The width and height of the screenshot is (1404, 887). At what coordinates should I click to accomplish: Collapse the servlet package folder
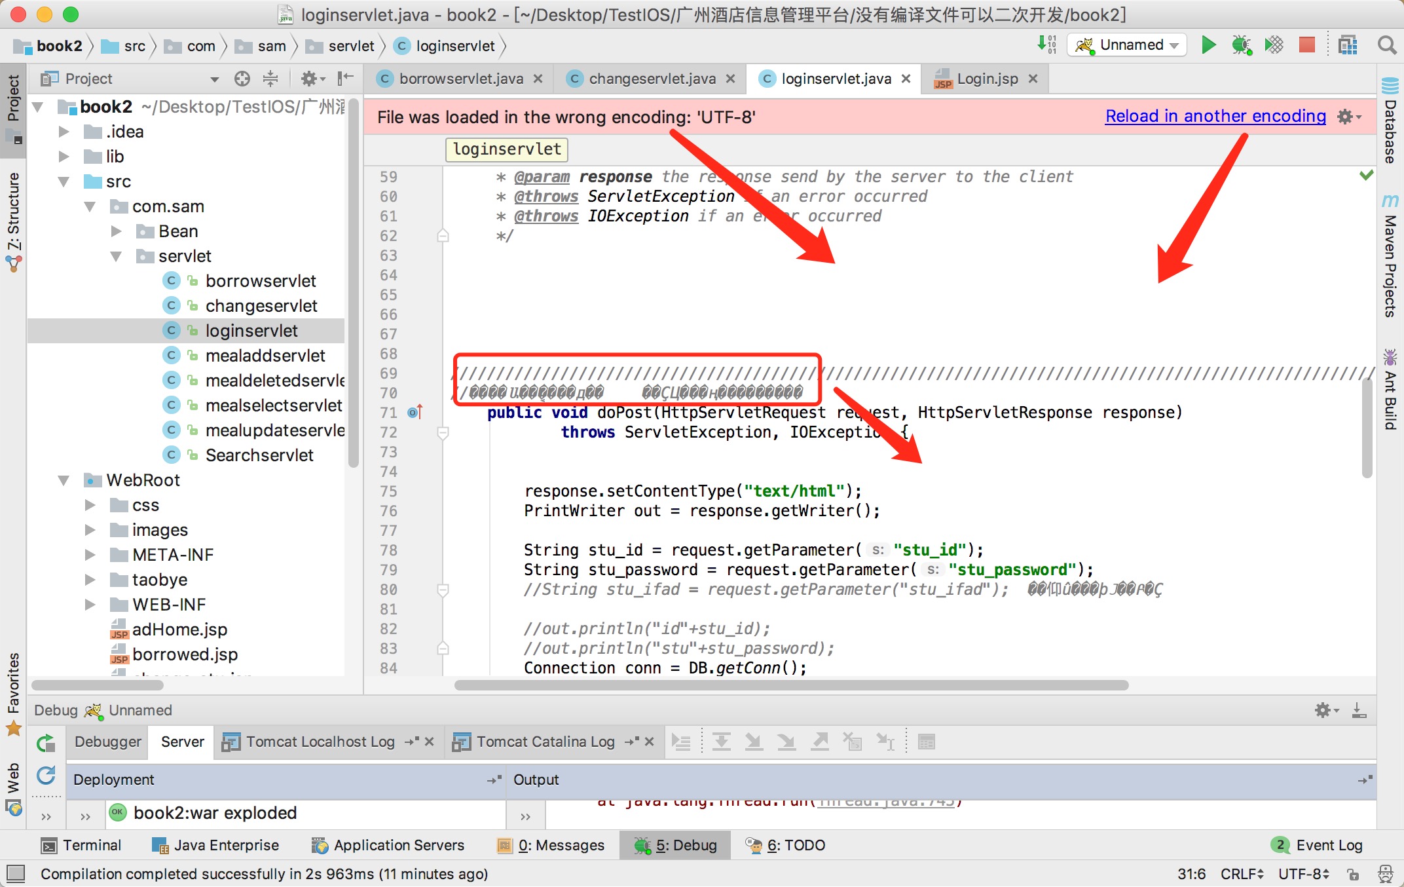coord(116,256)
